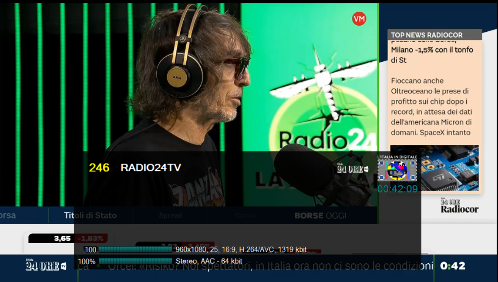Click the Radio24 mosquito logo
Image resolution: width=498 pixels, height=282 pixels.
click(x=324, y=98)
